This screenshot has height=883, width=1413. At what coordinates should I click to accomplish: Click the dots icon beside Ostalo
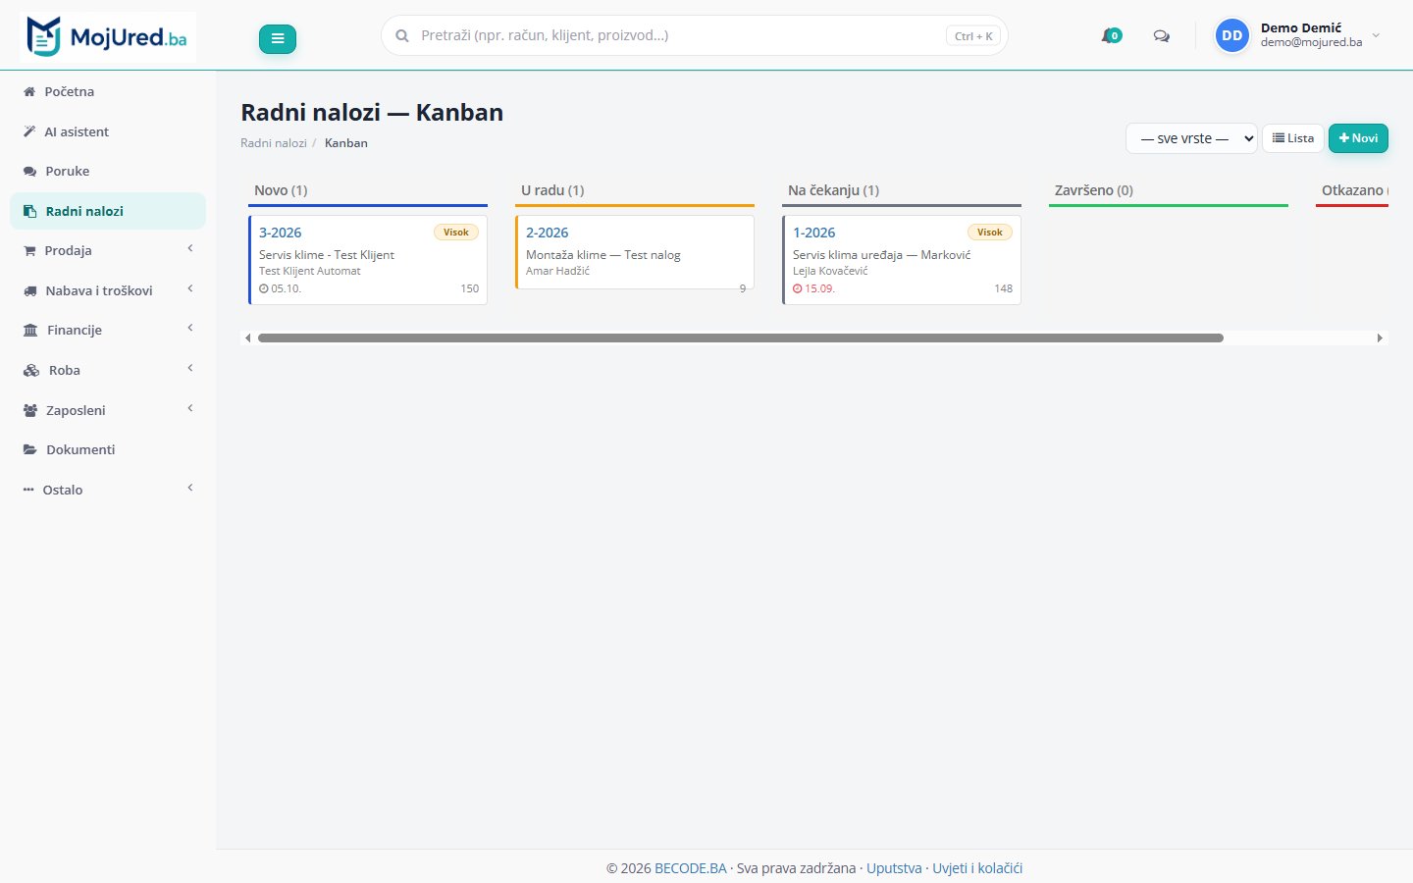tap(28, 490)
